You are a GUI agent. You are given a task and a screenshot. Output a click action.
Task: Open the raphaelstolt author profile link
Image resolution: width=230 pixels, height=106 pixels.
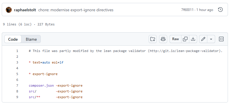click(x=25, y=10)
